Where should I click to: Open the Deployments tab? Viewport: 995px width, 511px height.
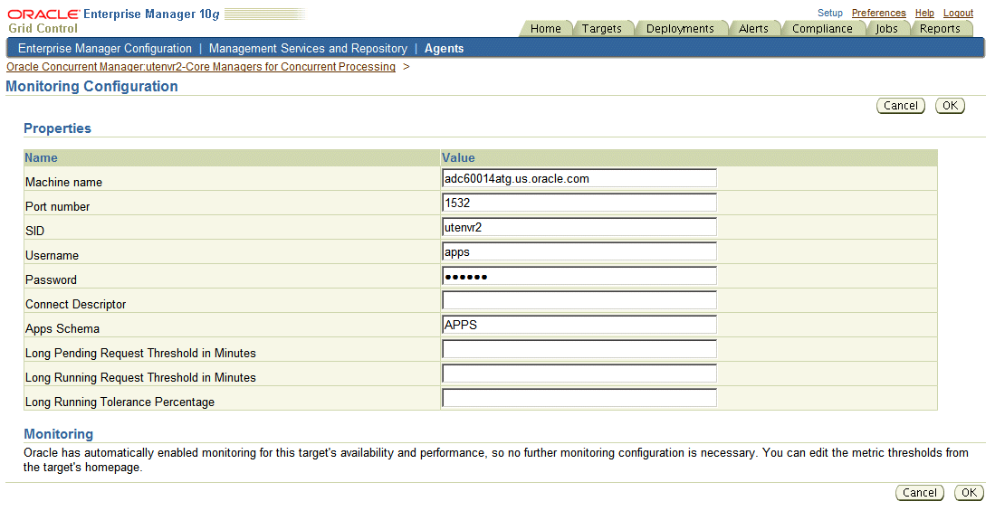pos(680,29)
